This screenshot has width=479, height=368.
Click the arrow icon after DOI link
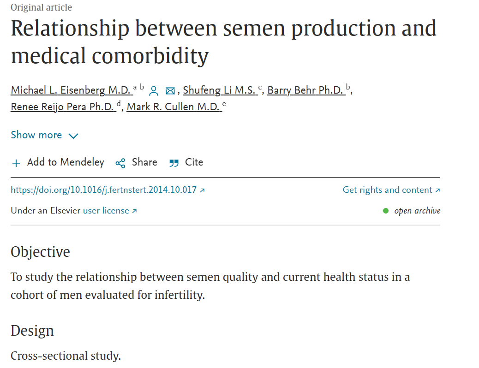click(202, 190)
